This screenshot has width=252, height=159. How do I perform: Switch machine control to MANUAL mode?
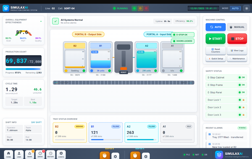[x=237, y=27]
